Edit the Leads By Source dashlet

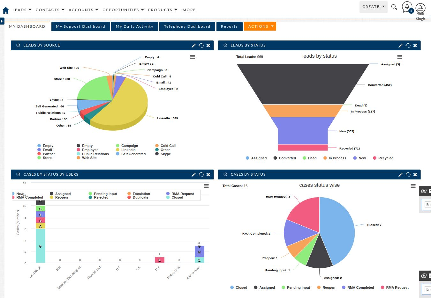[193, 46]
